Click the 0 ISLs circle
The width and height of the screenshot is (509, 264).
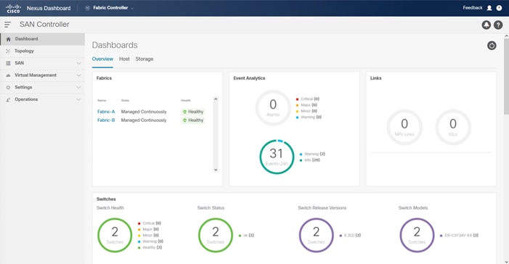point(453,127)
